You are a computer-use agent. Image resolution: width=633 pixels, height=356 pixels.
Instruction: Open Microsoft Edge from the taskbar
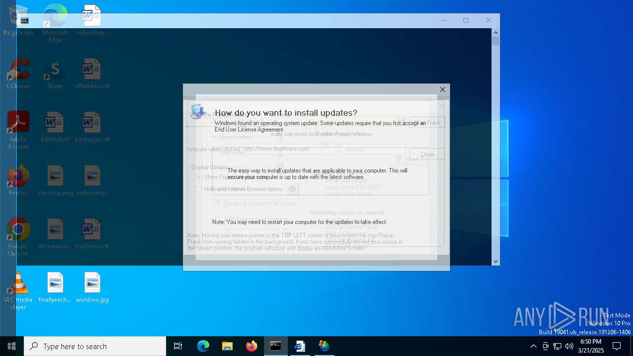(203, 346)
